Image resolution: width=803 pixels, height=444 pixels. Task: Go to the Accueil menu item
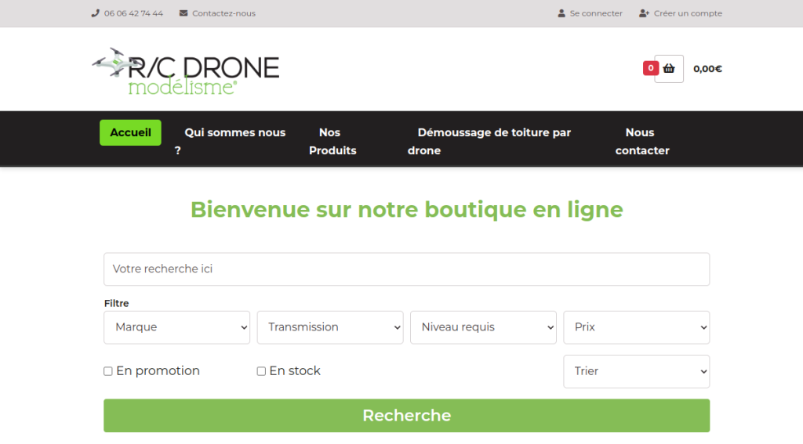(x=131, y=132)
